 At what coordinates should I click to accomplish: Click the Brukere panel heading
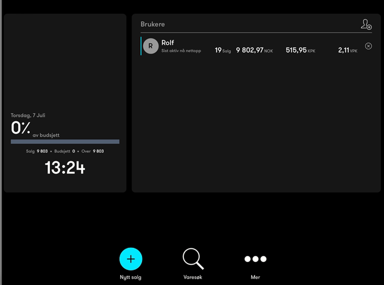tap(153, 24)
